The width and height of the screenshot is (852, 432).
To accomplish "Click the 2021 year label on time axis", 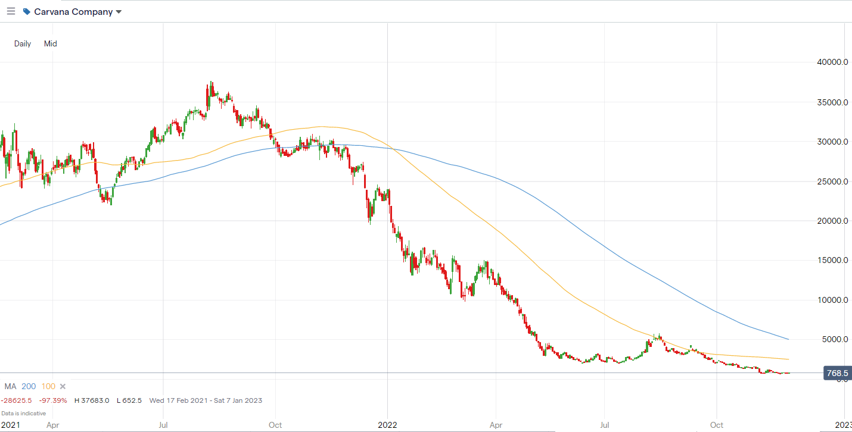I will [x=10, y=425].
